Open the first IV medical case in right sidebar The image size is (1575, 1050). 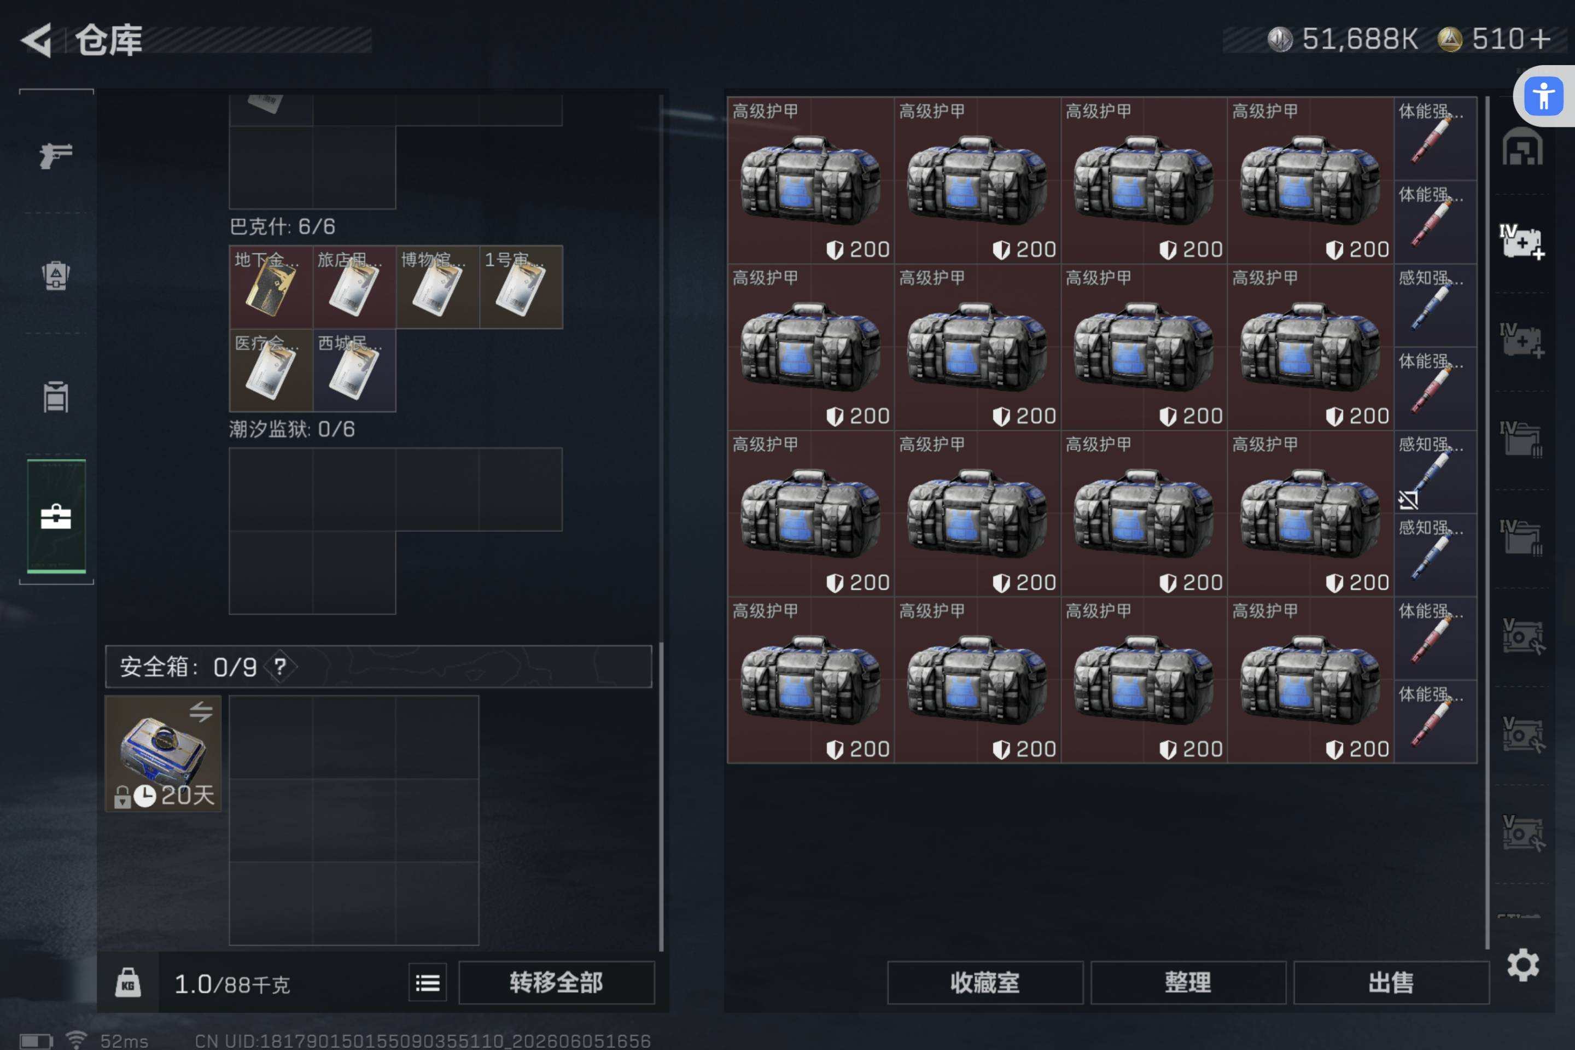click(1521, 242)
